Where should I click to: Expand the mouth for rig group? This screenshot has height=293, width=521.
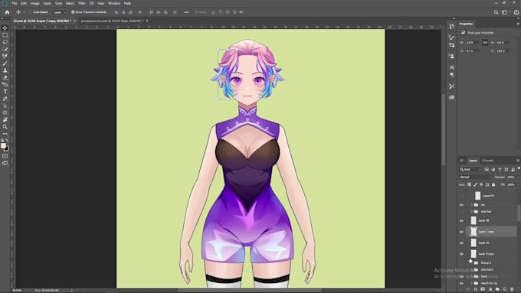(x=471, y=283)
